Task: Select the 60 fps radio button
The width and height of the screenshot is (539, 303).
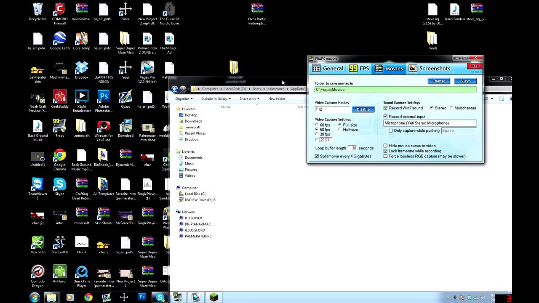Action: [317, 125]
